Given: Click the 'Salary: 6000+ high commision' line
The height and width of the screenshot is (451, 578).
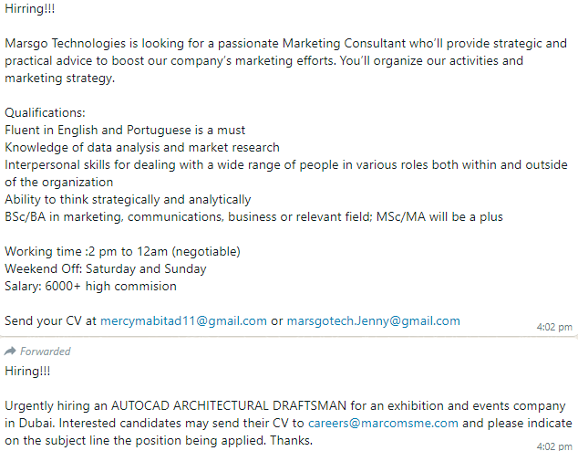Looking at the screenshot, I should pos(90,286).
